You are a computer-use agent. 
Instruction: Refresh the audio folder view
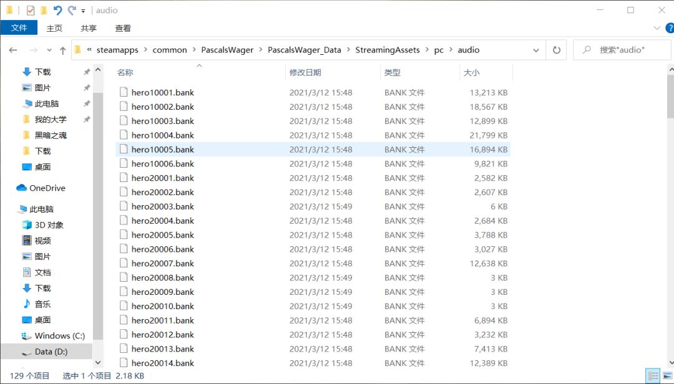pos(556,50)
